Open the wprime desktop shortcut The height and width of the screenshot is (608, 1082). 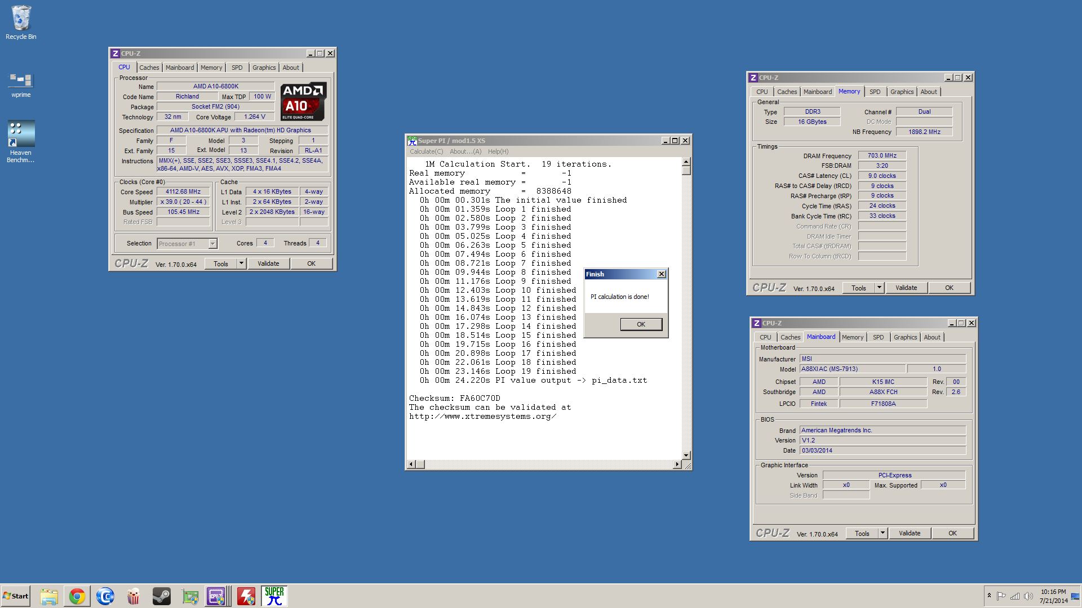click(21, 85)
